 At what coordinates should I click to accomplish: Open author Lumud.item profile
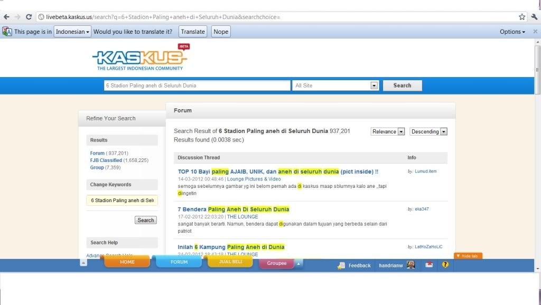point(425,171)
